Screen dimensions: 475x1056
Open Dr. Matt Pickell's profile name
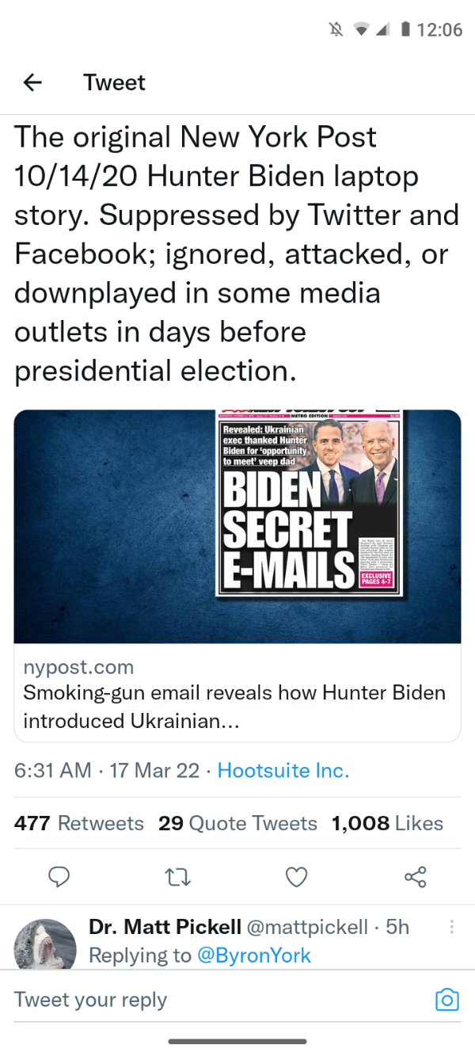(165, 927)
